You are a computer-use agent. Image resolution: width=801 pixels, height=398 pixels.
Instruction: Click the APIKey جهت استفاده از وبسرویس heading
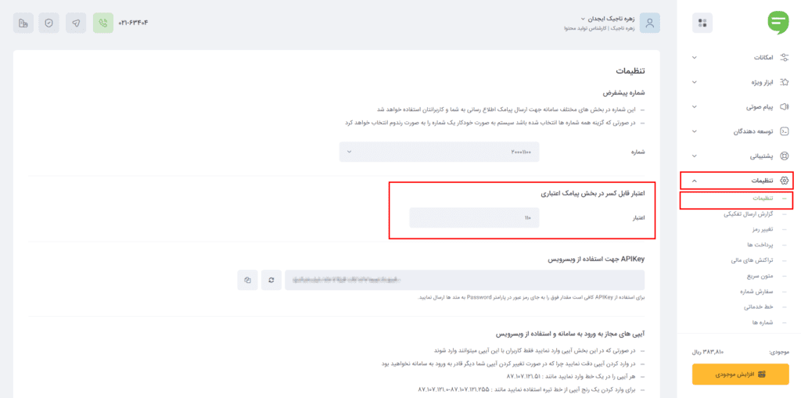pyautogui.click(x=597, y=260)
